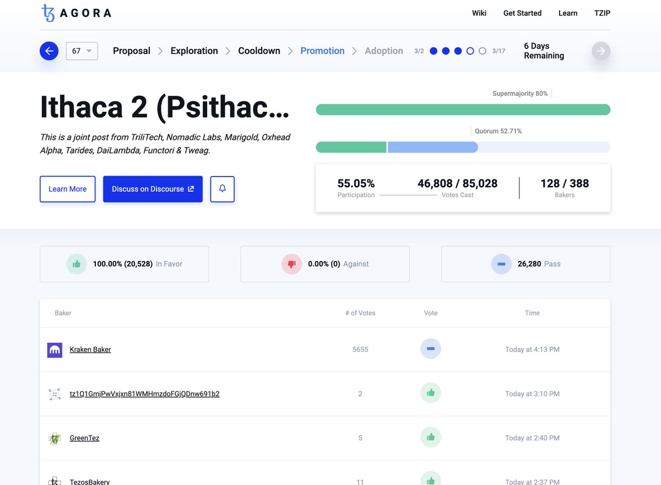Open the Kraken Baker link
This screenshot has height=485, width=661.
click(x=90, y=350)
